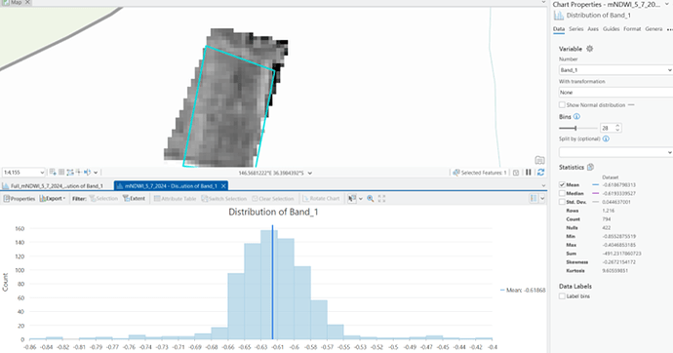Click the Split by info icon
The width and height of the screenshot is (673, 353).
pos(606,139)
